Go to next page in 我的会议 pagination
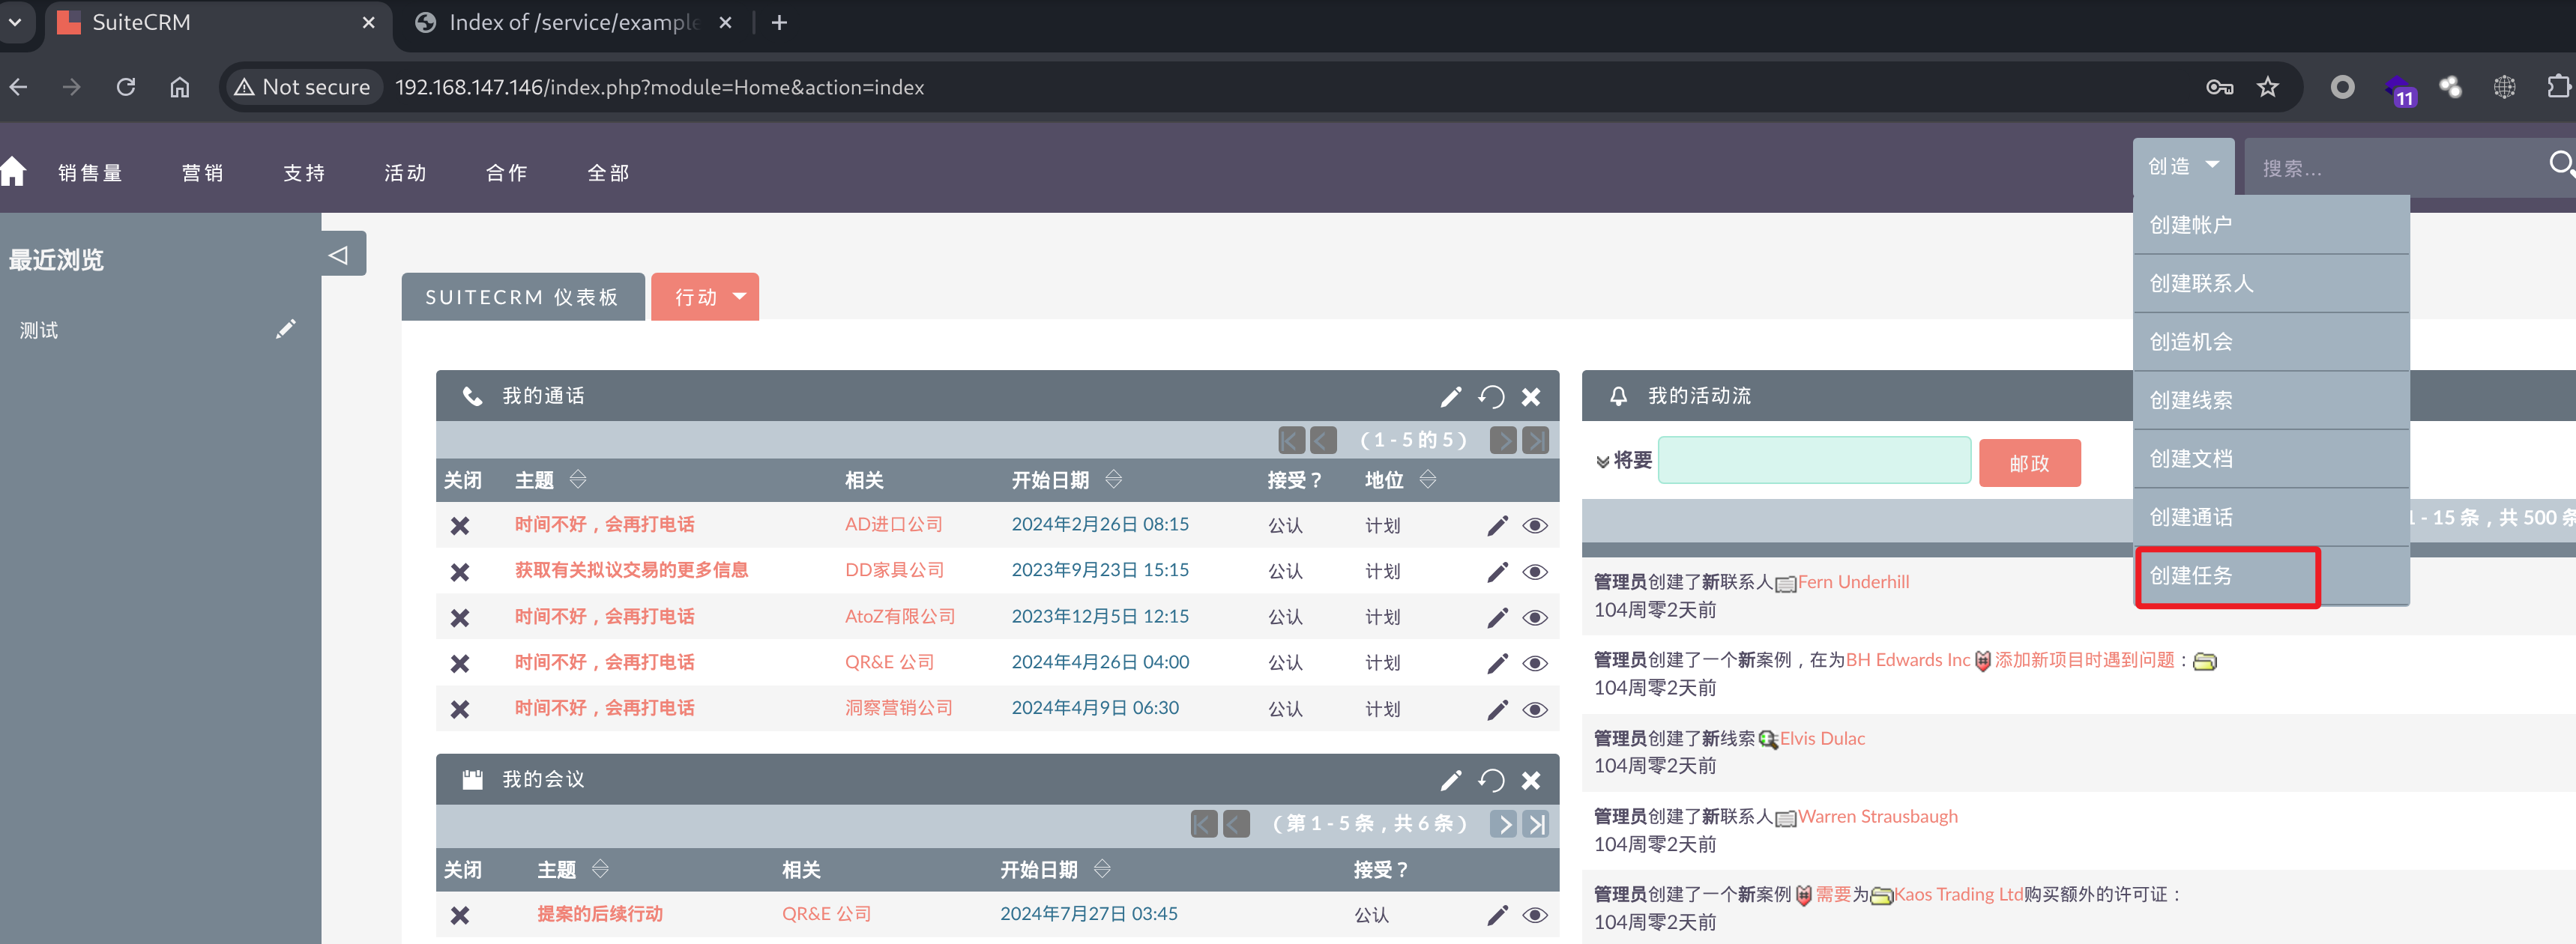The height and width of the screenshot is (944, 2576). (1504, 824)
